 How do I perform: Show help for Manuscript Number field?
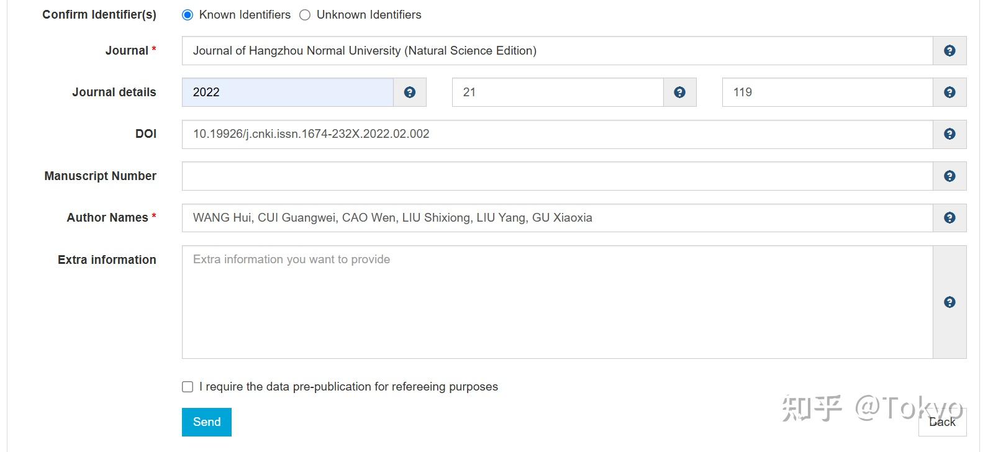click(x=949, y=176)
